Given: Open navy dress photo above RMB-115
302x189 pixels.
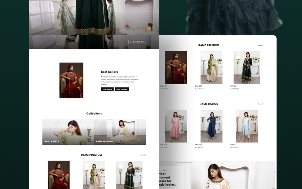Looking at the screenshot, I should pos(211,126).
